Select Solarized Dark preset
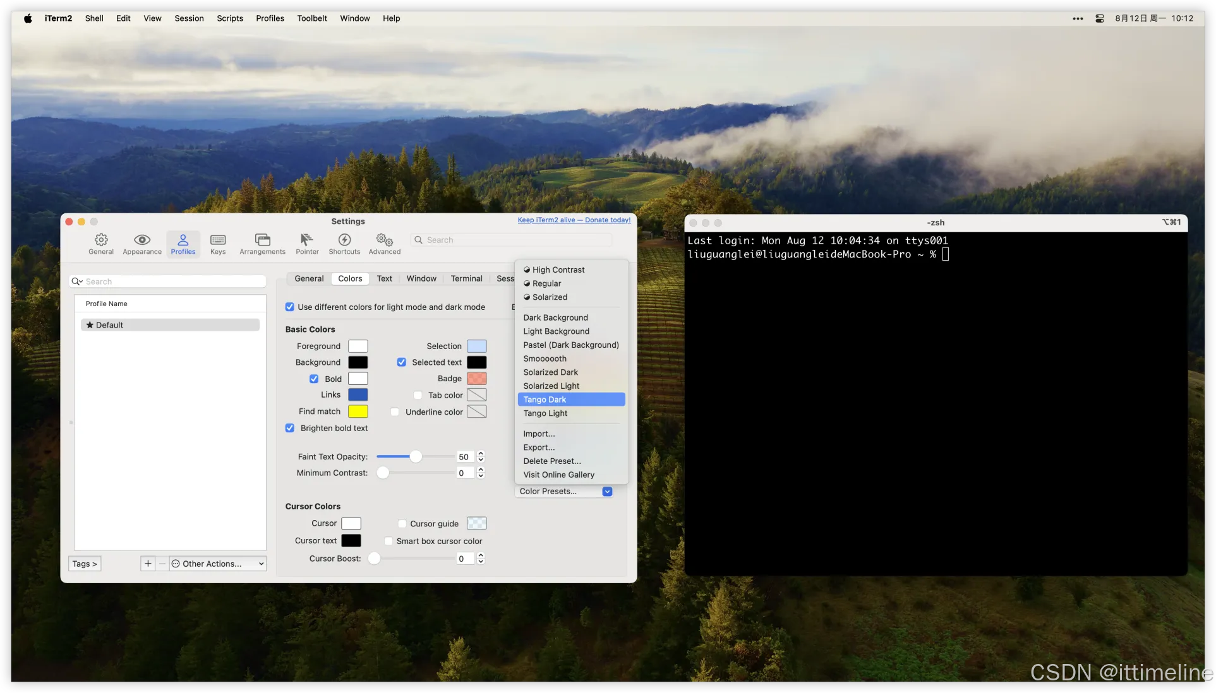This screenshot has height=693, width=1216. (x=551, y=372)
